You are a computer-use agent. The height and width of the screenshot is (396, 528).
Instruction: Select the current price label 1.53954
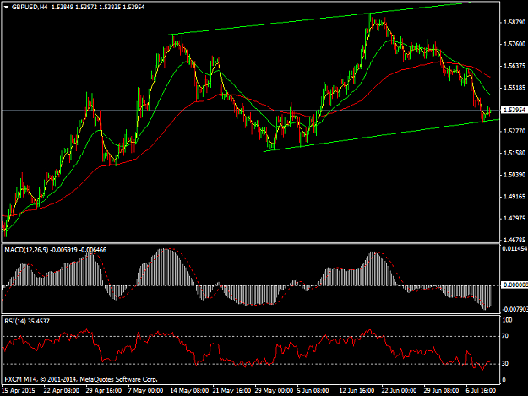pyautogui.click(x=514, y=110)
